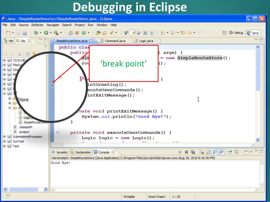Toggle the breakpoint marker in editor margin

[x=52, y=85]
